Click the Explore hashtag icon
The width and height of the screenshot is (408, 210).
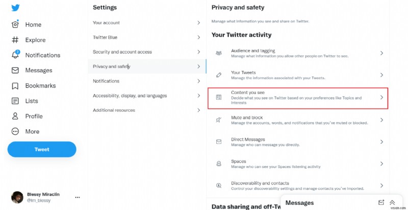tap(15, 40)
